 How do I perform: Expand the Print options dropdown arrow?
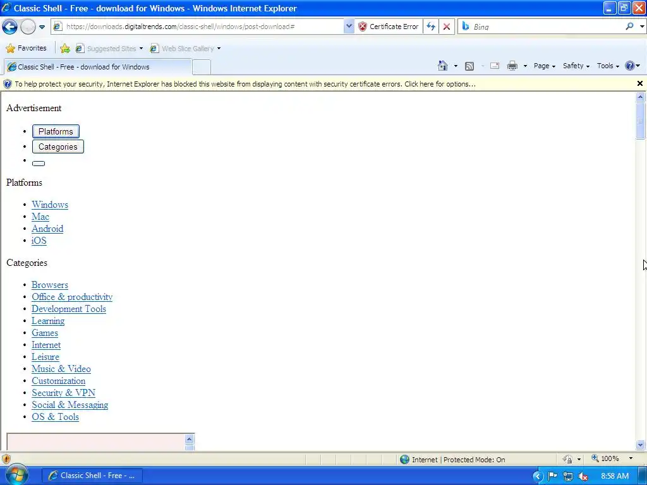tap(525, 66)
